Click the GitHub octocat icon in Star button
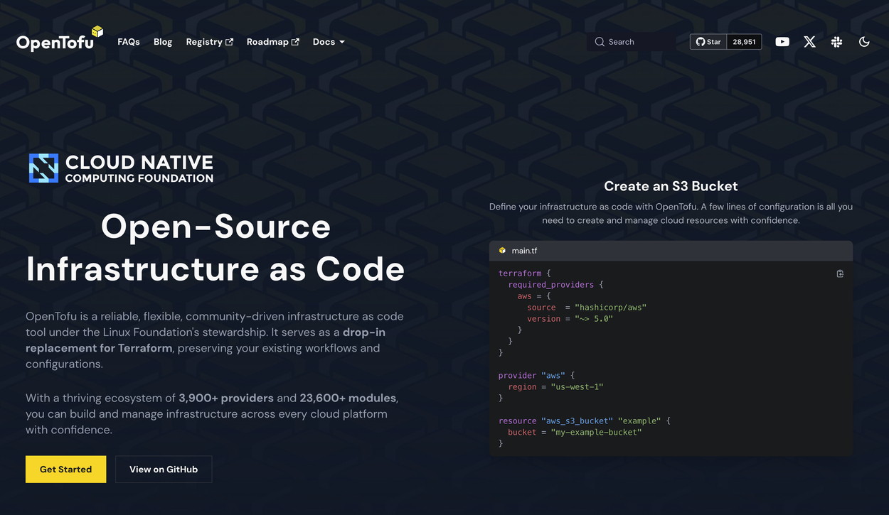The width and height of the screenshot is (889, 515). tap(701, 42)
